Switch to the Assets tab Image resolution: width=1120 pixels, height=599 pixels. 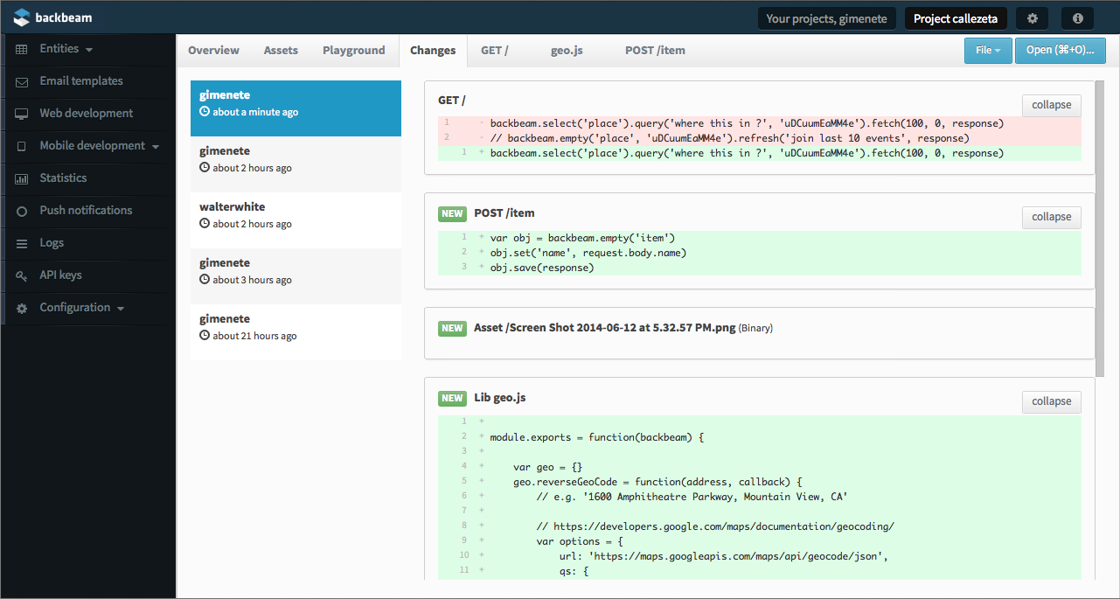281,50
